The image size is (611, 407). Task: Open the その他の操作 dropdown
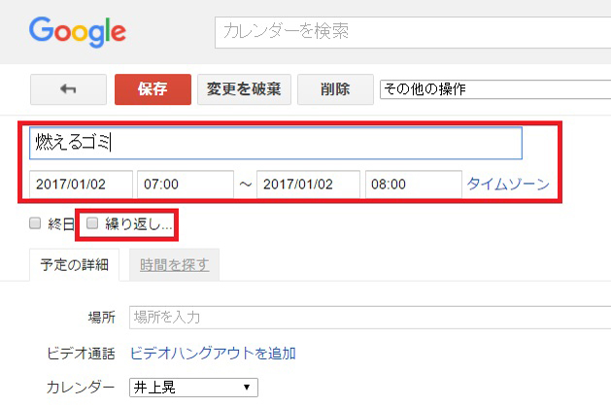click(495, 89)
